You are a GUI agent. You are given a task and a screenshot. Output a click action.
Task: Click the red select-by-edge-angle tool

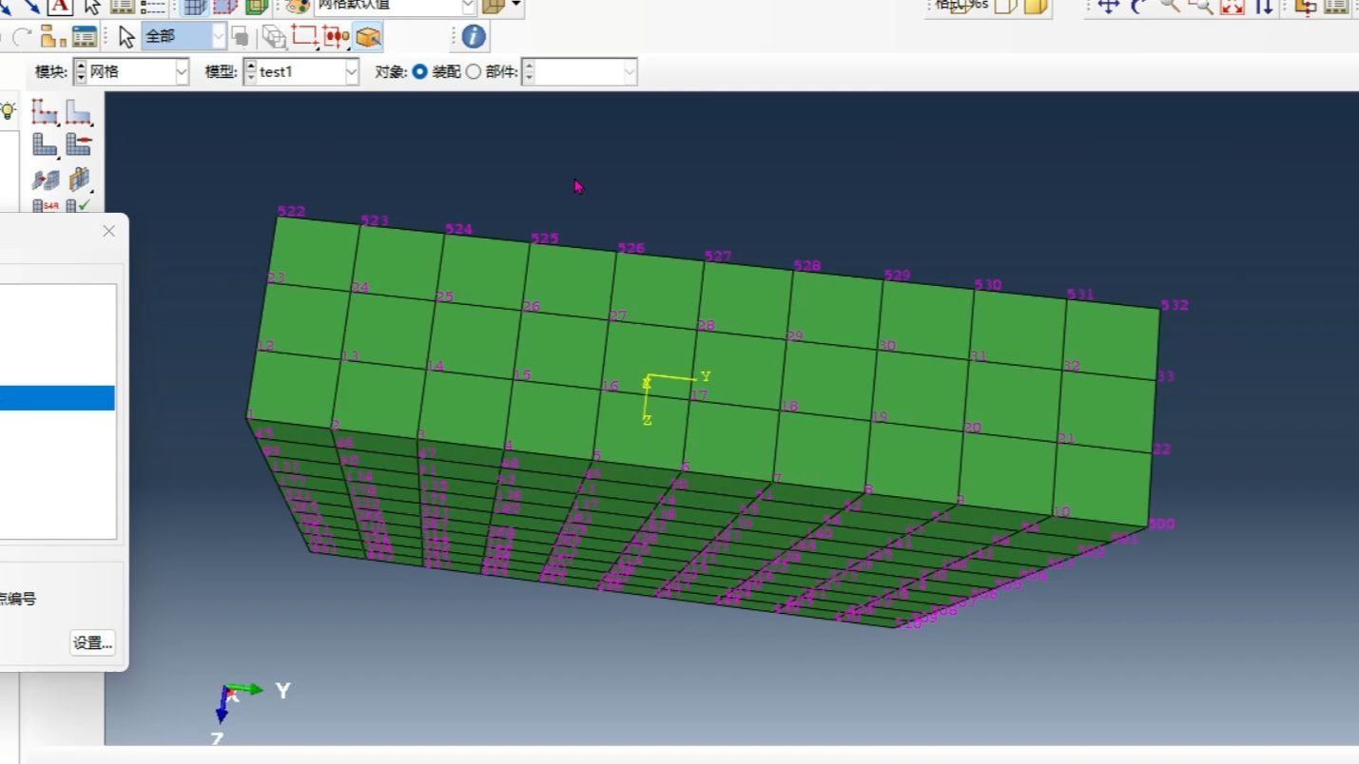pyautogui.click(x=336, y=37)
